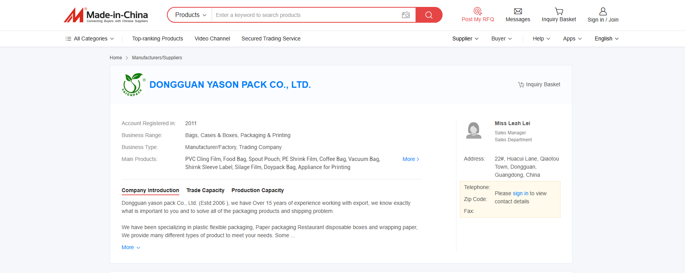
Task: Click Miss Leah Lei's avatar image
Action: 474,130
